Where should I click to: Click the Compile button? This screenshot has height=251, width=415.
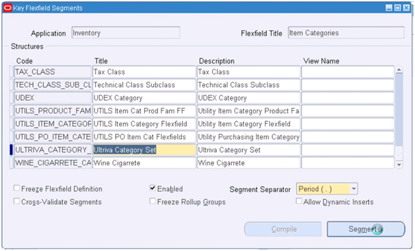[x=283, y=229]
